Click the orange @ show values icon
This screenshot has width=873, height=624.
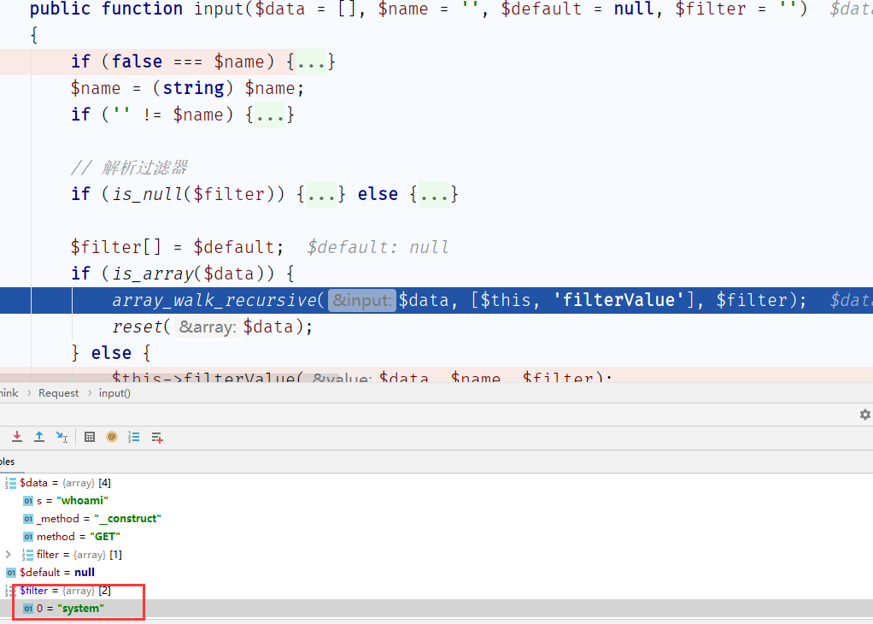(112, 437)
